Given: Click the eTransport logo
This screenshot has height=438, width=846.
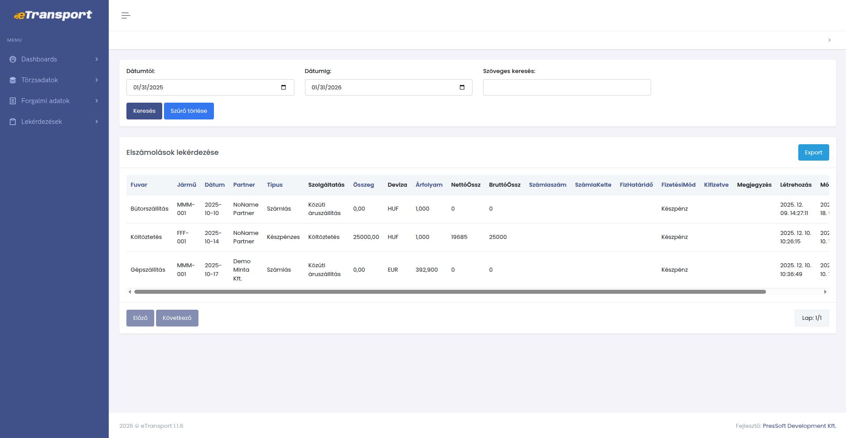Looking at the screenshot, I should tap(53, 15).
